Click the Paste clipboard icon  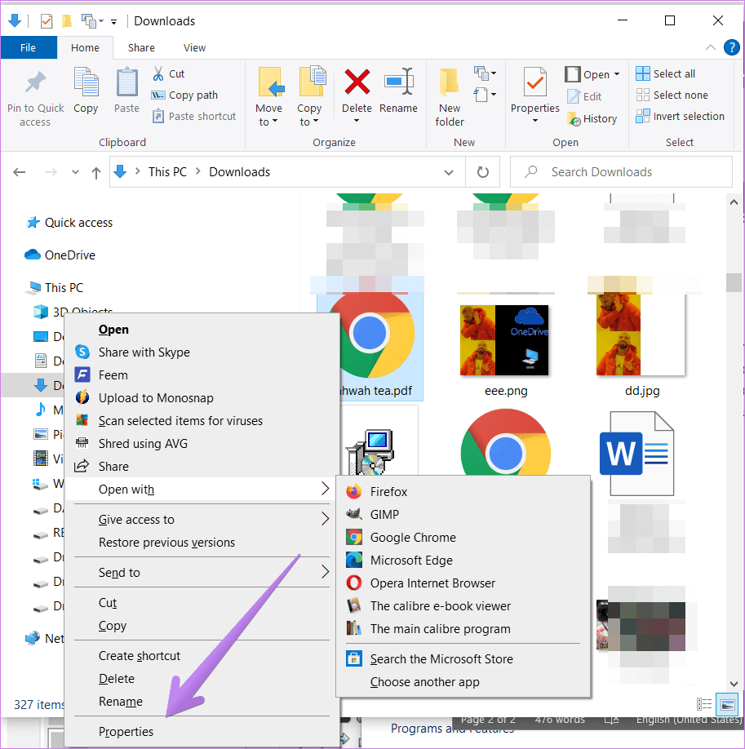(x=126, y=82)
